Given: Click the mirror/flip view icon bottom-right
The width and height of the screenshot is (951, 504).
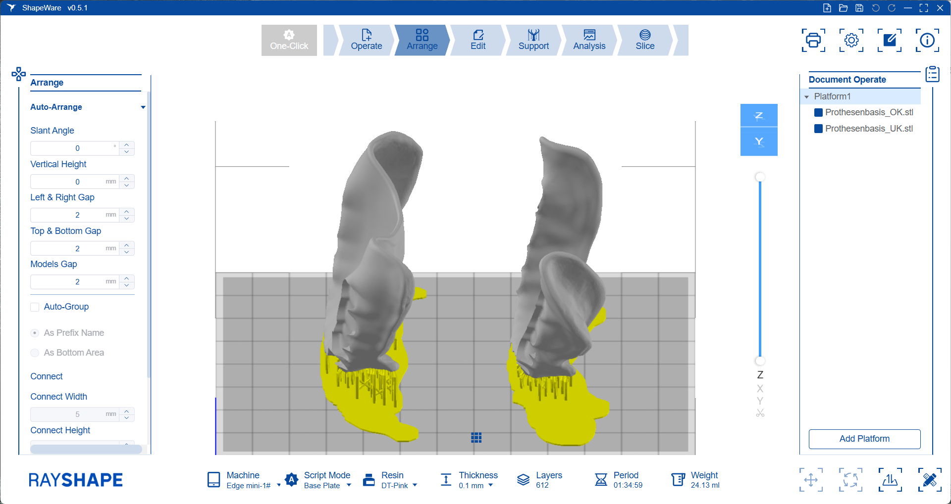Looking at the screenshot, I should coord(890,480).
